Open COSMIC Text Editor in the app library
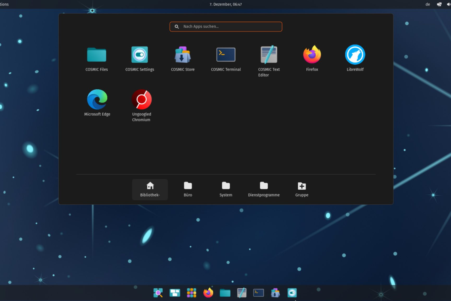The image size is (451, 301). [269, 61]
